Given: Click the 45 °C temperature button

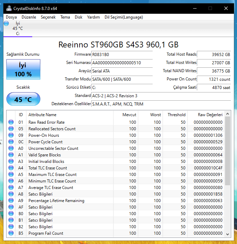Looking at the screenshot, I should tap(23, 100).
